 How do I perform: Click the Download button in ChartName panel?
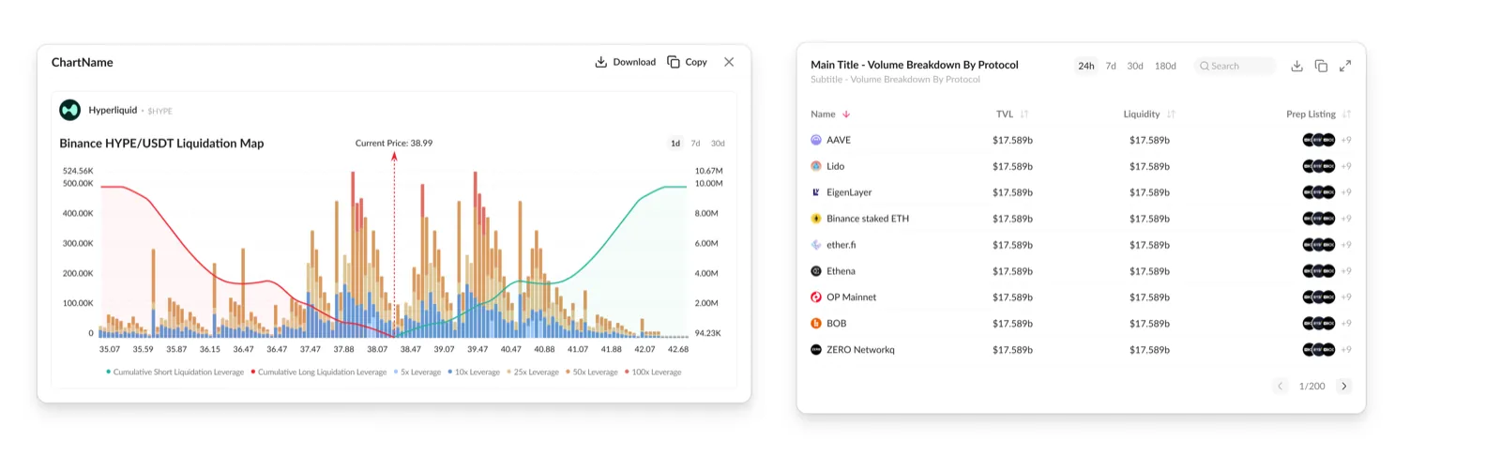[x=625, y=62]
